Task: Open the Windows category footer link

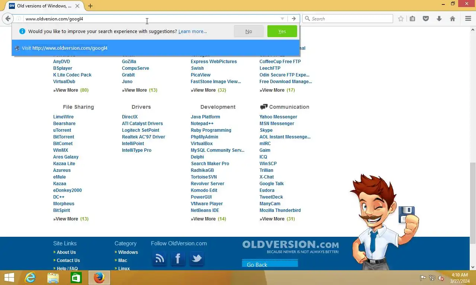Action: (x=128, y=252)
